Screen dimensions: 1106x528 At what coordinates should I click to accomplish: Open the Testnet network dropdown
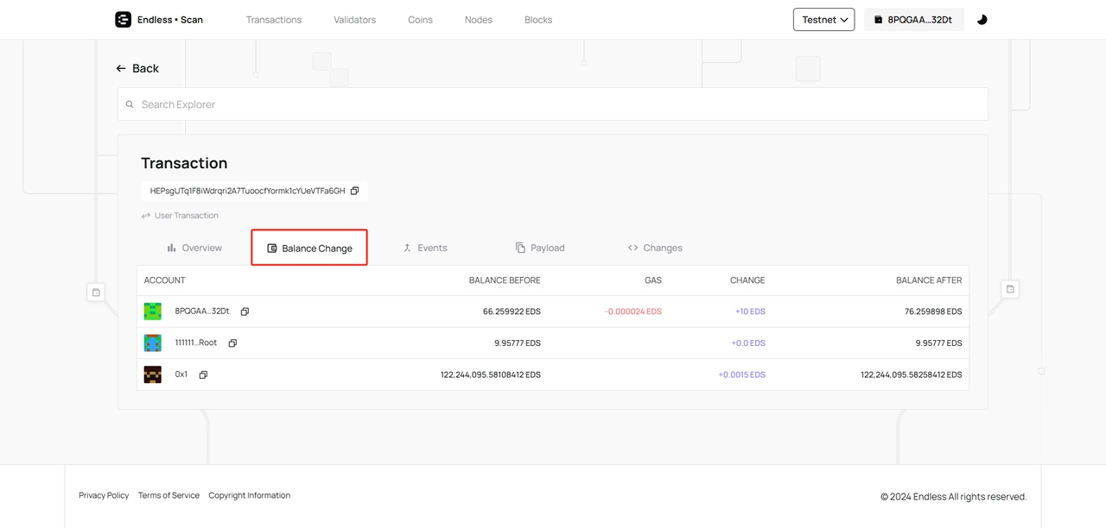tap(823, 20)
